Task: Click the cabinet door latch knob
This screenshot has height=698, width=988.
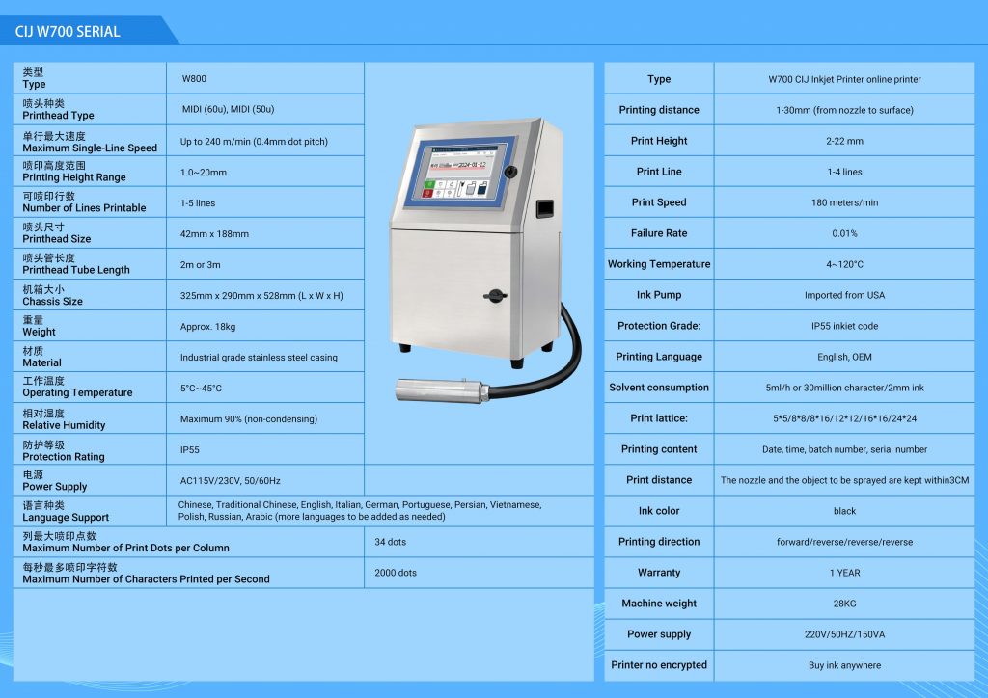Action: [x=495, y=294]
